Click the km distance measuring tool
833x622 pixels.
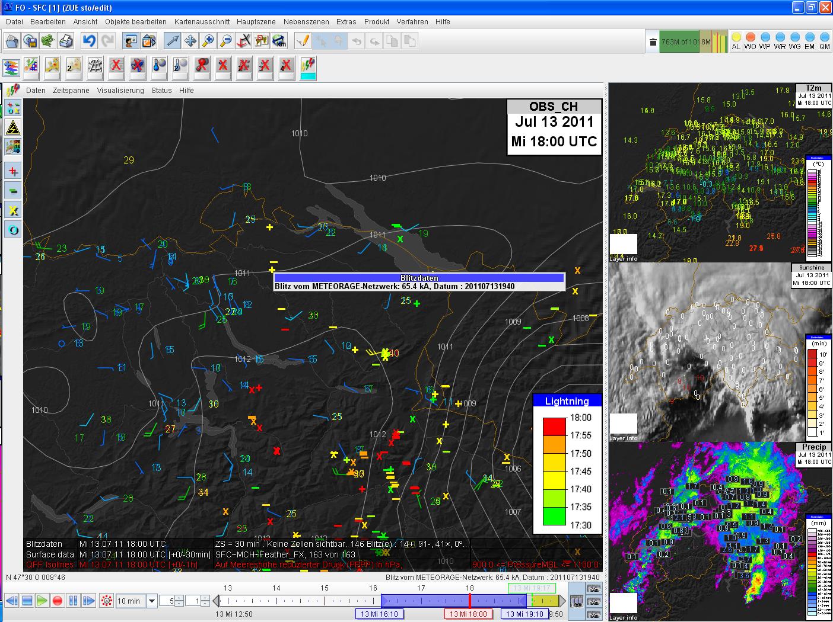[279, 41]
